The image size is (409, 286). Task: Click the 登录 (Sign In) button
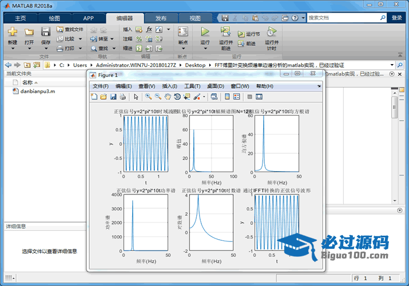(x=397, y=18)
